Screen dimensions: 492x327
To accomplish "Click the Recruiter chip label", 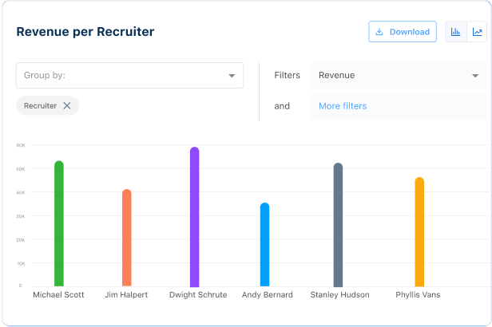I will tap(40, 105).
